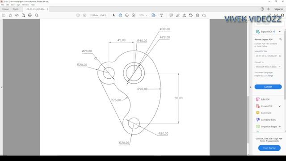Open the Convert to format dropdown
The height and width of the screenshot is (161, 286).
268,67
